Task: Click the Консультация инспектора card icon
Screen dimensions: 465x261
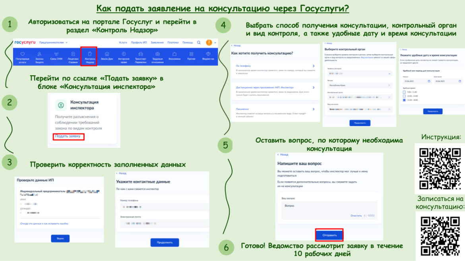Action: coord(61,105)
